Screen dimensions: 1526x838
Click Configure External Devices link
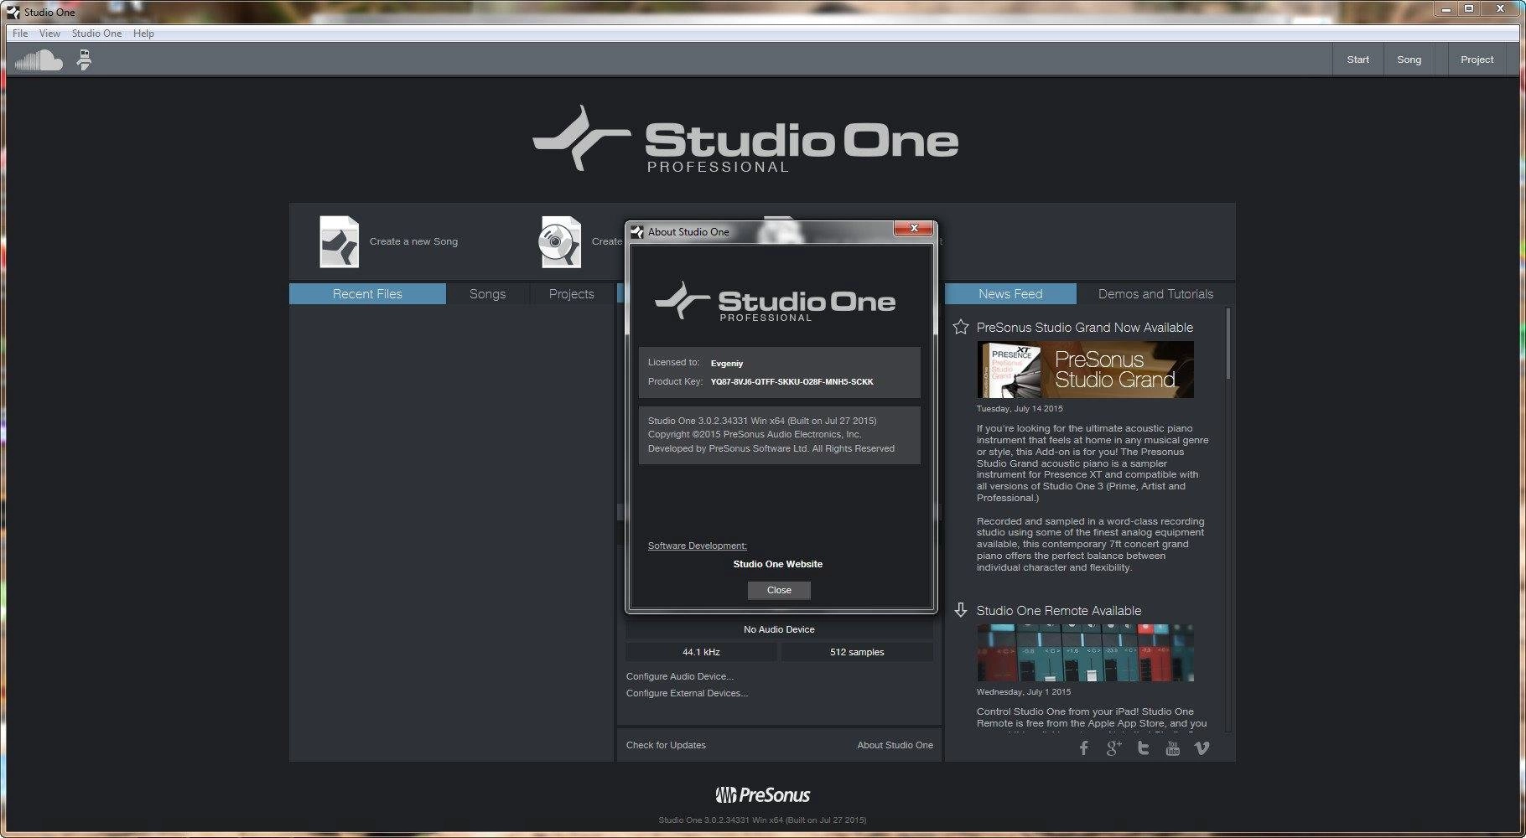coord(687,693)
